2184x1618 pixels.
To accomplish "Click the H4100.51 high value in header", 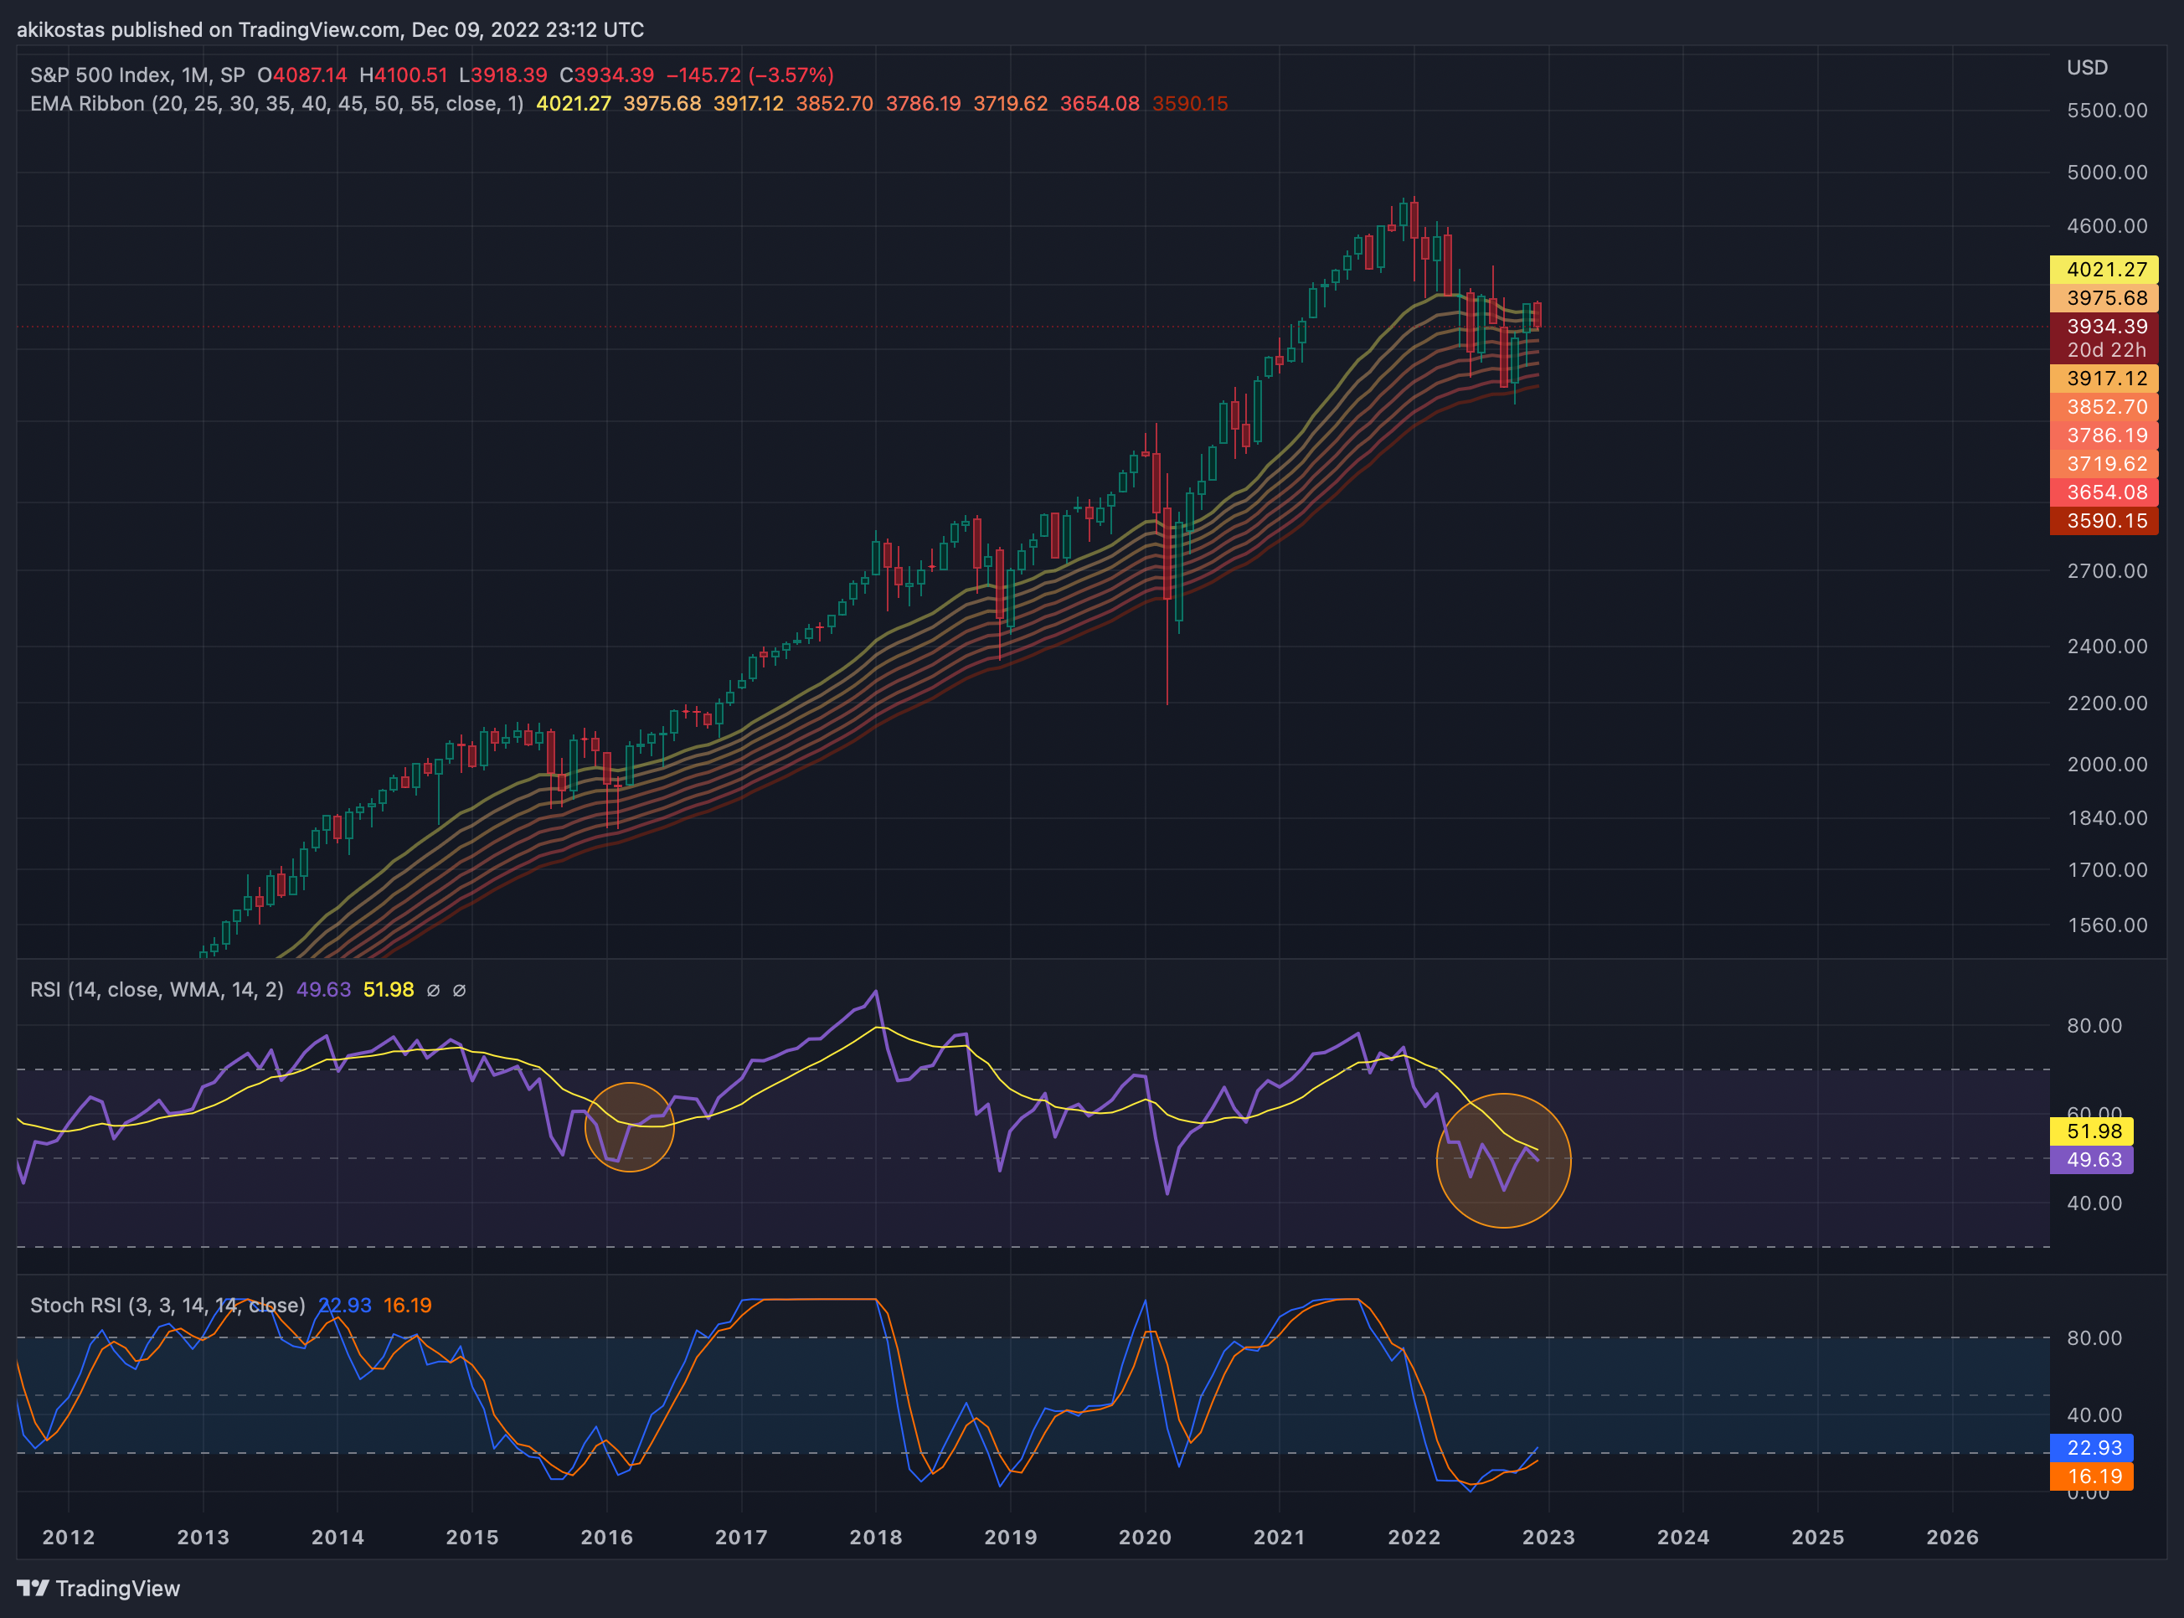I will pos(404,75).
